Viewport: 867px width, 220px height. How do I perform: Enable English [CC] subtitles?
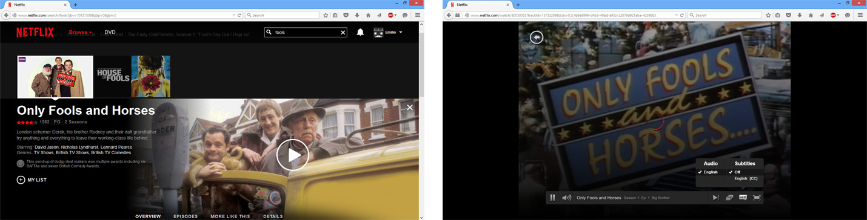[x=746, y=179]
